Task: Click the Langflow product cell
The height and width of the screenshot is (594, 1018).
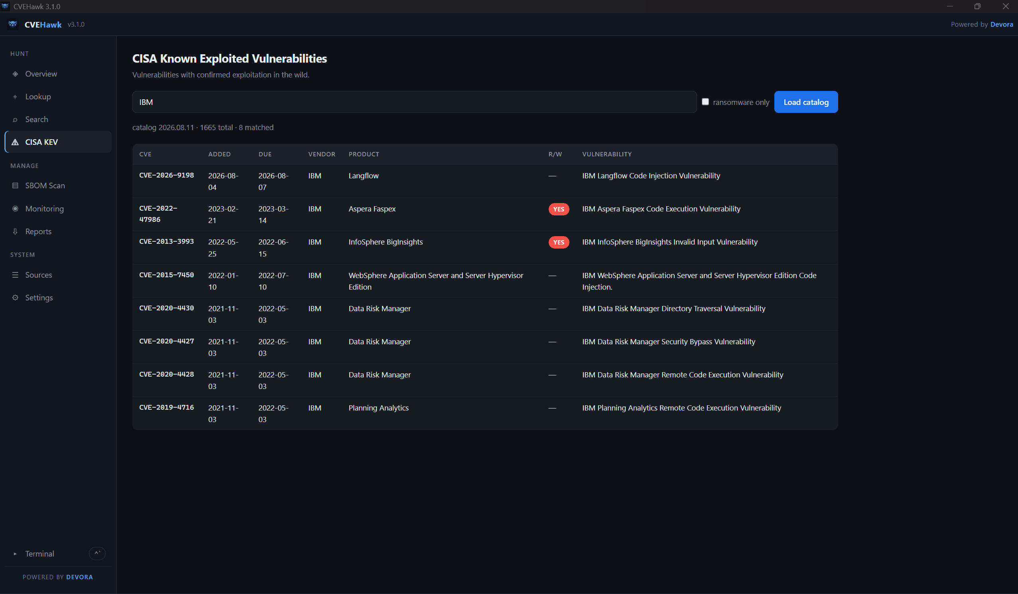Action: [x=364, y=176]
